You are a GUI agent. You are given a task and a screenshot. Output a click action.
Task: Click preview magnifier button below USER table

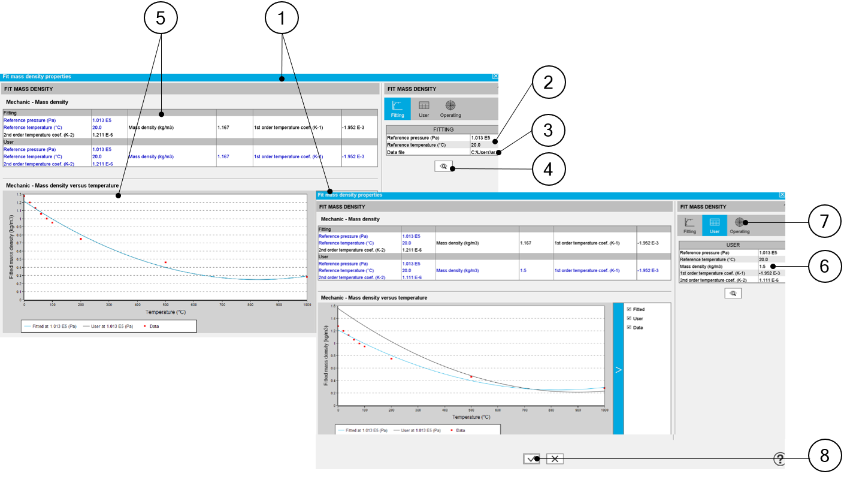(733, 293)
